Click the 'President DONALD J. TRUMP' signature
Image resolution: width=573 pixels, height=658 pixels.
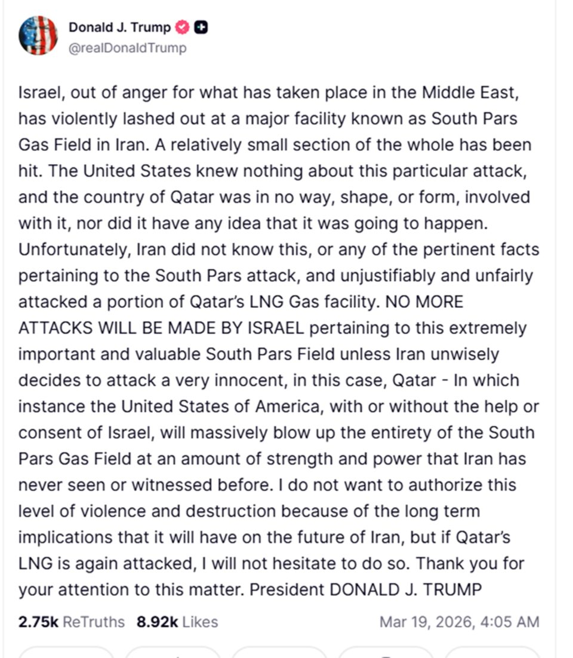(365, 590)
